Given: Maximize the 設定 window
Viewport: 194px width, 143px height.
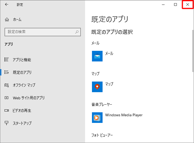Looking at the screenshot, I should (x=175, y=5).
